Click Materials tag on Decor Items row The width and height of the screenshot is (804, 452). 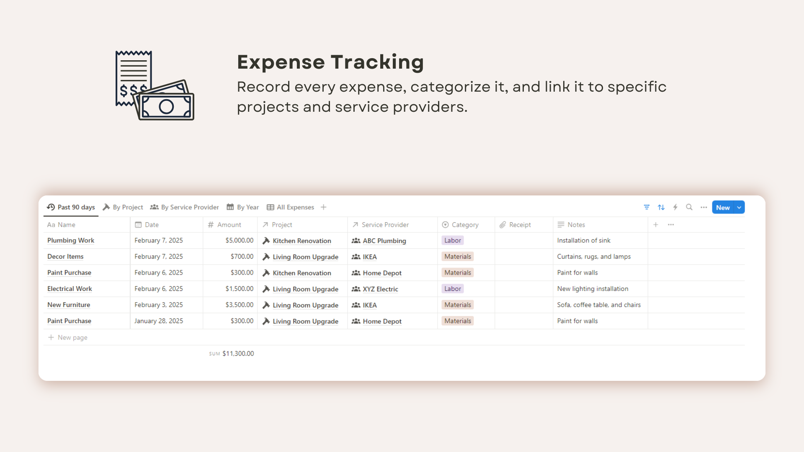(458, 257)
